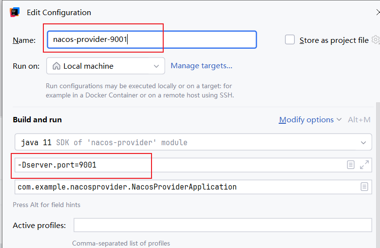Click the browse icon in the main class field

click(x=364, y=187)
